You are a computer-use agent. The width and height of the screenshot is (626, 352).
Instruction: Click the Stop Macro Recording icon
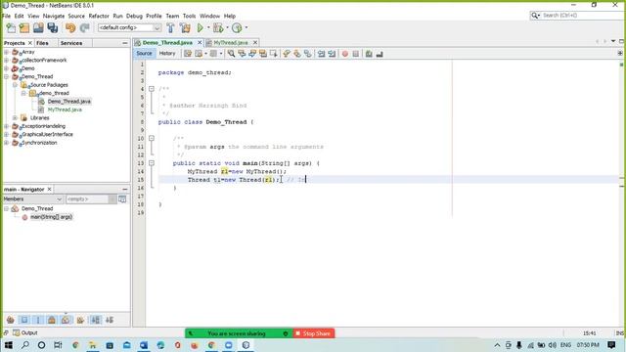pos(356,54)
